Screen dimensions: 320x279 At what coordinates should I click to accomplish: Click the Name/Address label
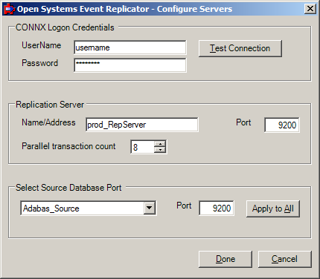pyautogui.click(x=48, y=122)
